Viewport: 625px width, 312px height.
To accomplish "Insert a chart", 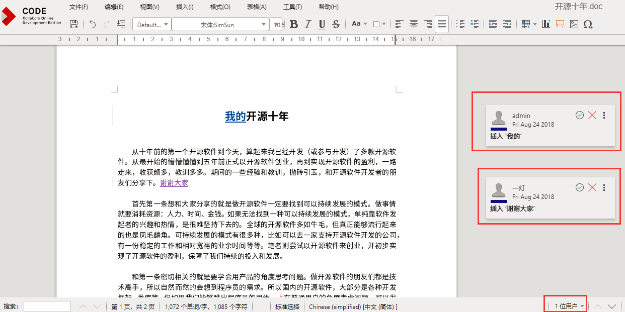I will click(546, 24).
